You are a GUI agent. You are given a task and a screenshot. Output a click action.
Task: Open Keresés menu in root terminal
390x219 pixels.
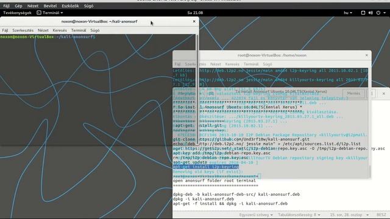click(x=232, y=64)
